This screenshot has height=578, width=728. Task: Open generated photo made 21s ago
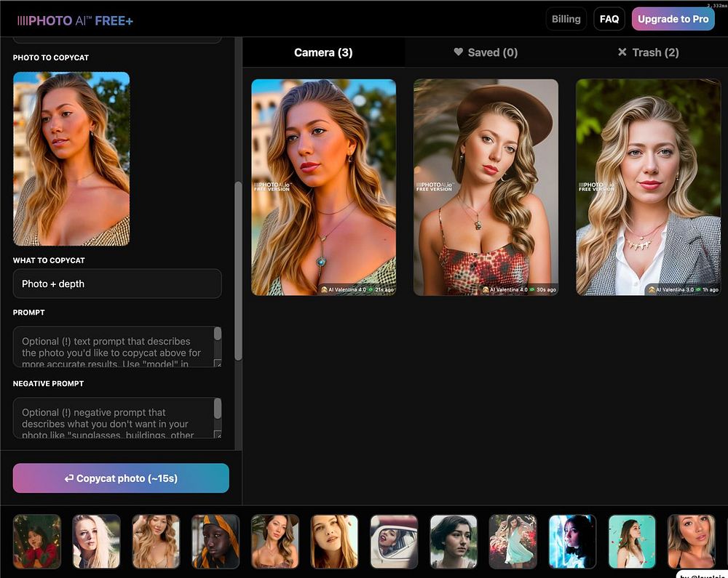pyautogui.click(x=324, y=188)
